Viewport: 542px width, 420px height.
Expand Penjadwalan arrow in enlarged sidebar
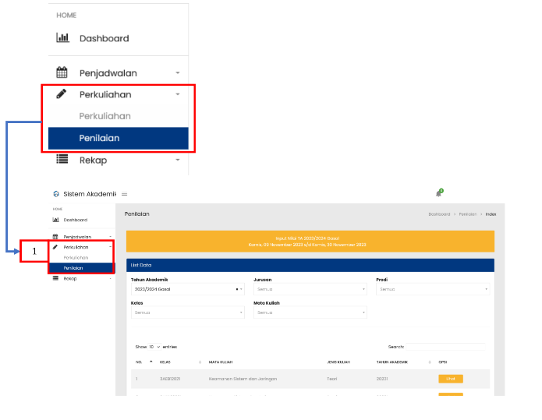click(178, 72)
